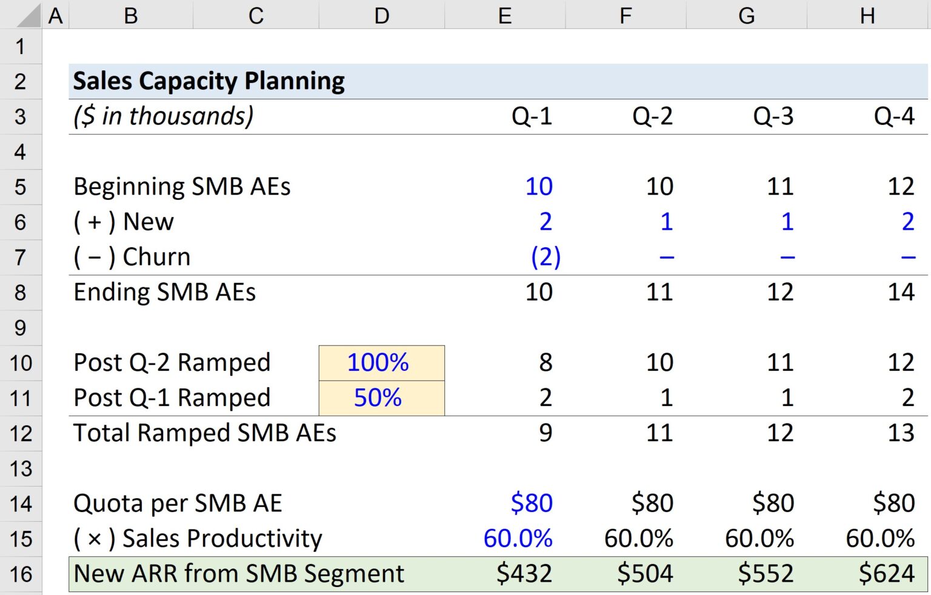Select row 5 header
Image resolution: width=931 pixels, height=595 pixels.
(21, 187)
